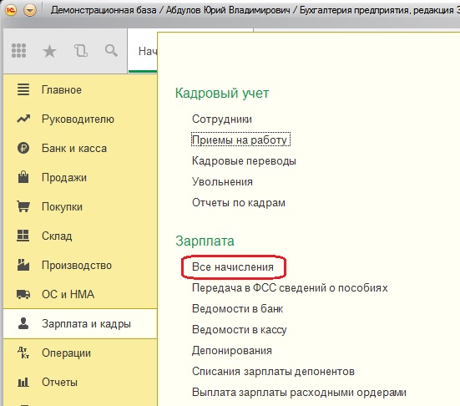Open Отчеты по кадрам
This screenshot has height=406, width=460.
[x=239, y=202]
